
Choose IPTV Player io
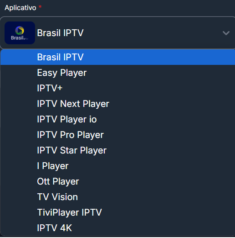pos(117,119)
